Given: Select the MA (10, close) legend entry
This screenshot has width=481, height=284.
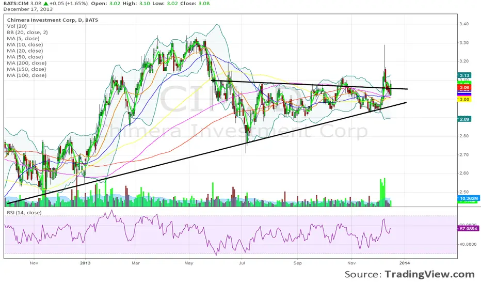Looking at the screenshot, I should point(25,44).
